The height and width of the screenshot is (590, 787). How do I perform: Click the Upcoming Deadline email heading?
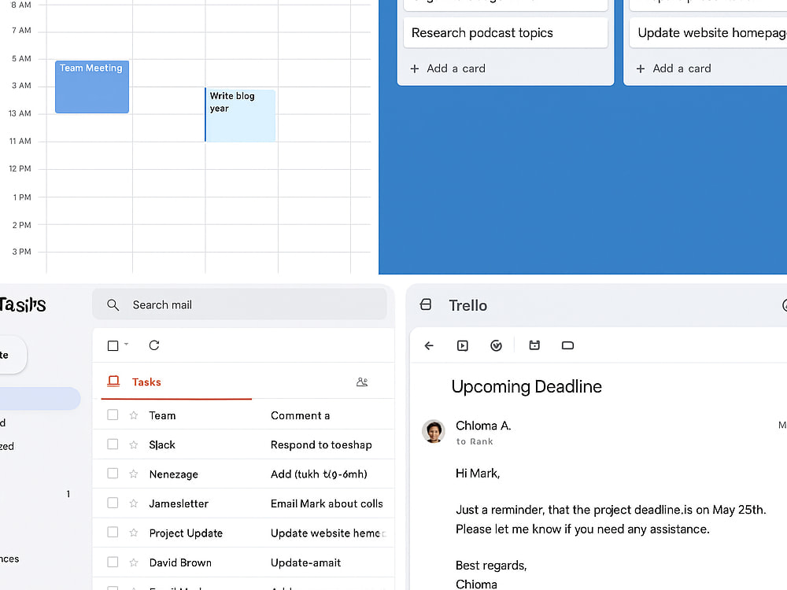click(527, 387)
